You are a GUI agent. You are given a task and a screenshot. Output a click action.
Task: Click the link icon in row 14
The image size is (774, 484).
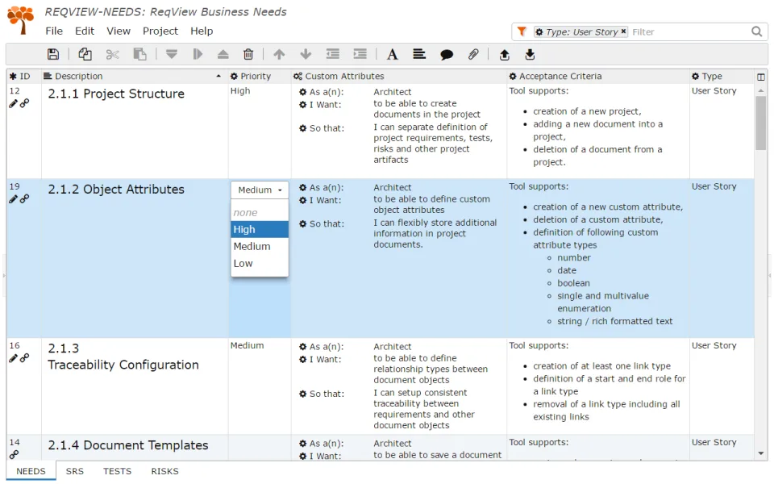14,454
